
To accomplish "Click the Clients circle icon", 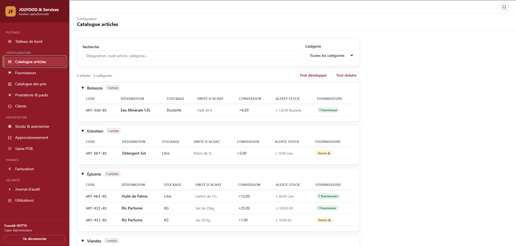I will (x=10, y=106).
